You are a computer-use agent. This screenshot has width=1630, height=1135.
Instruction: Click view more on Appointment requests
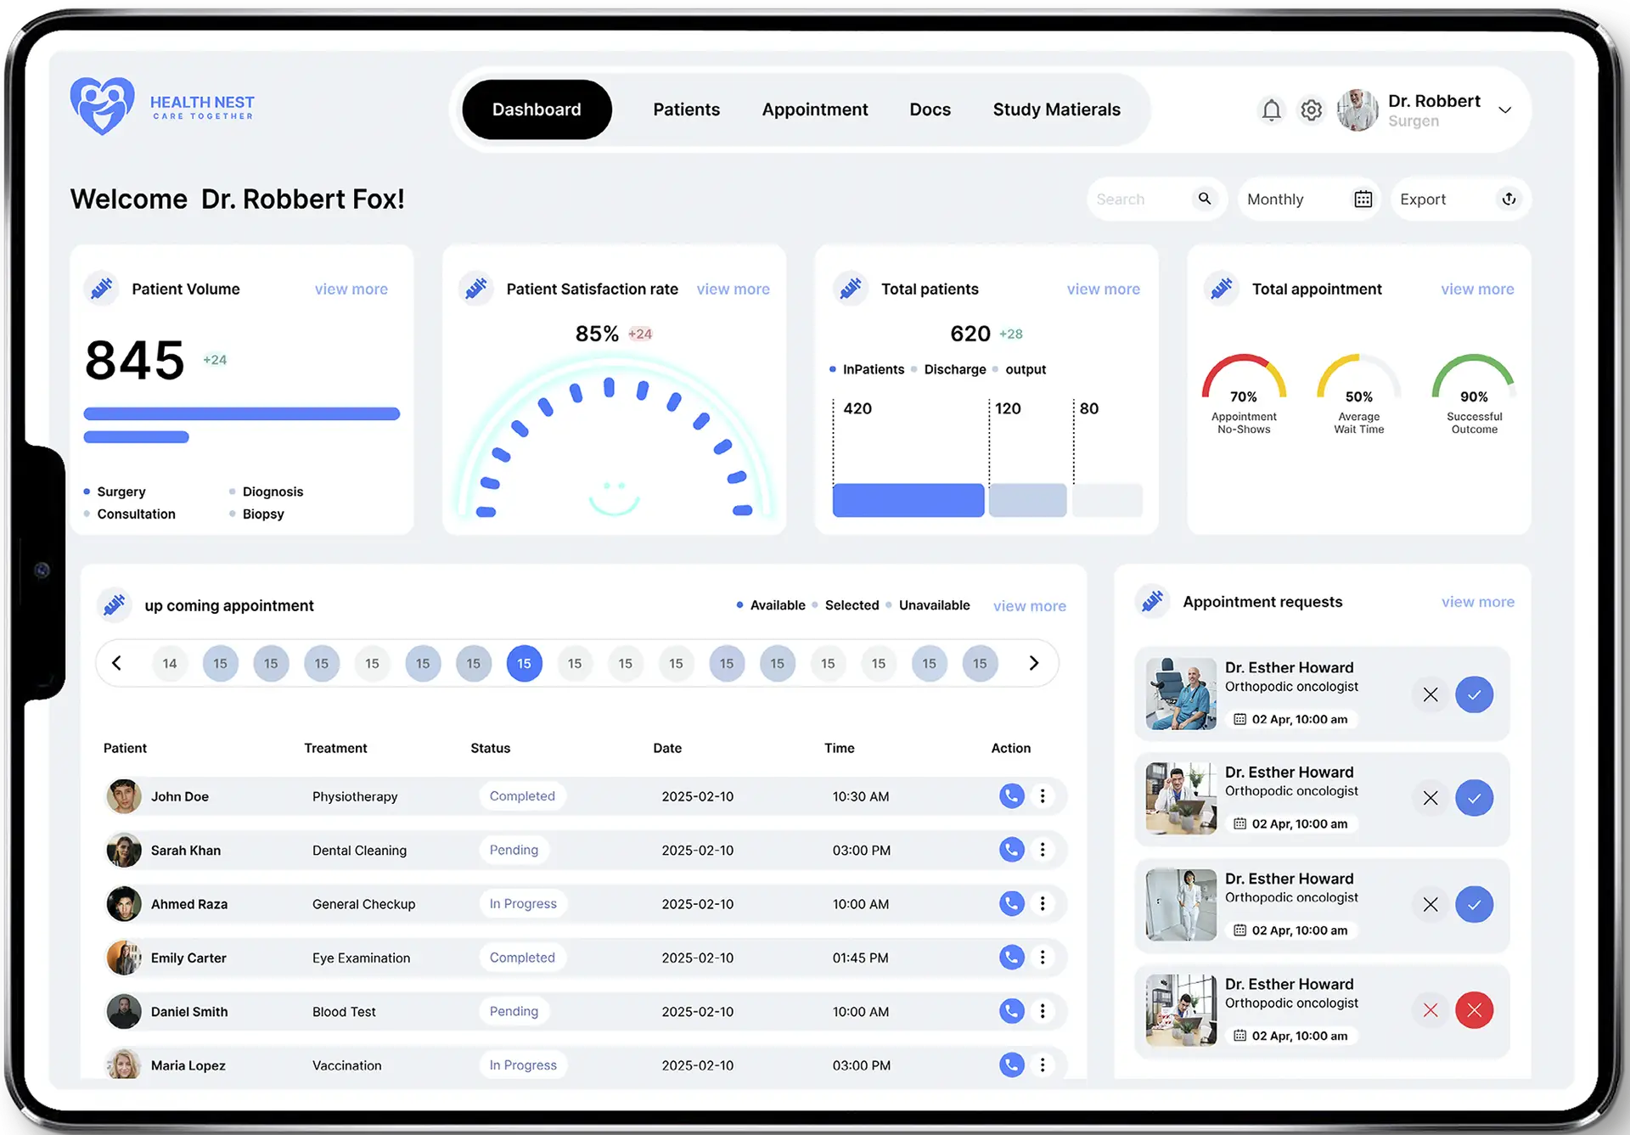click(1477, 602)
